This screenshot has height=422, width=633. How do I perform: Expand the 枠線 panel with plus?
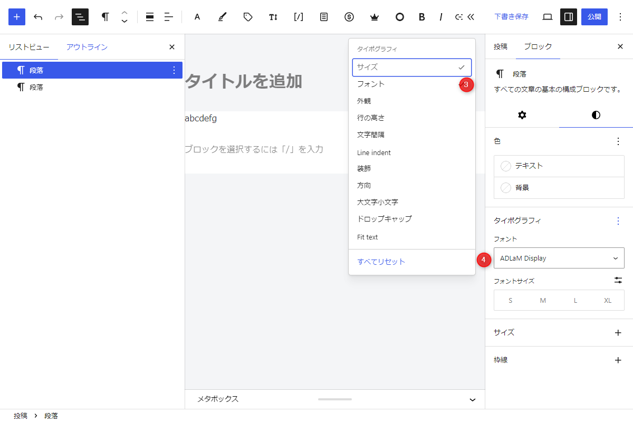point(618,360)
